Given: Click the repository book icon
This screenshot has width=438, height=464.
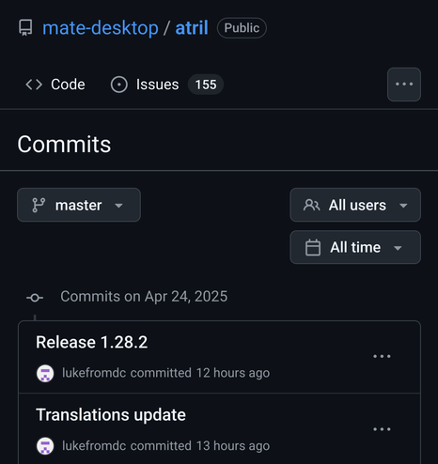Looking at the screenshot, I should (x=25, y=28).
